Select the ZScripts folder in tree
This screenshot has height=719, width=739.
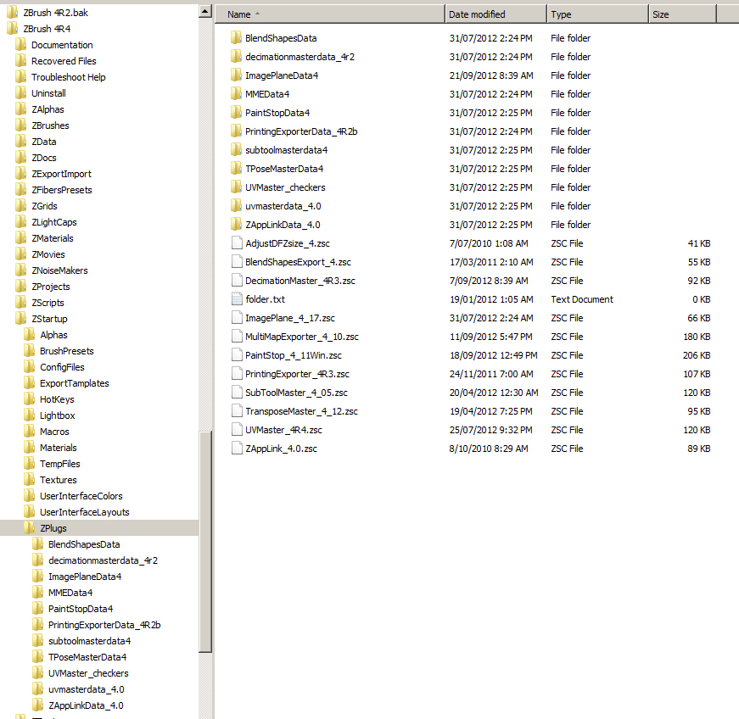click(x=48, y=303)
